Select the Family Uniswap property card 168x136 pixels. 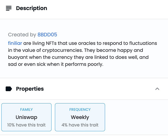(27, 117)
